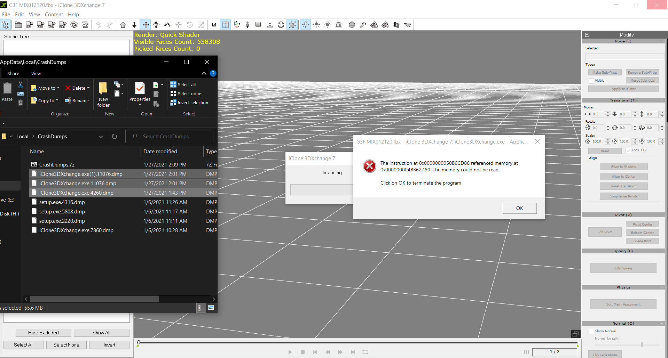Screen dimensions: 668x358
Task: Click the dummy character figure icon
Action: click(x=247, y=25)
